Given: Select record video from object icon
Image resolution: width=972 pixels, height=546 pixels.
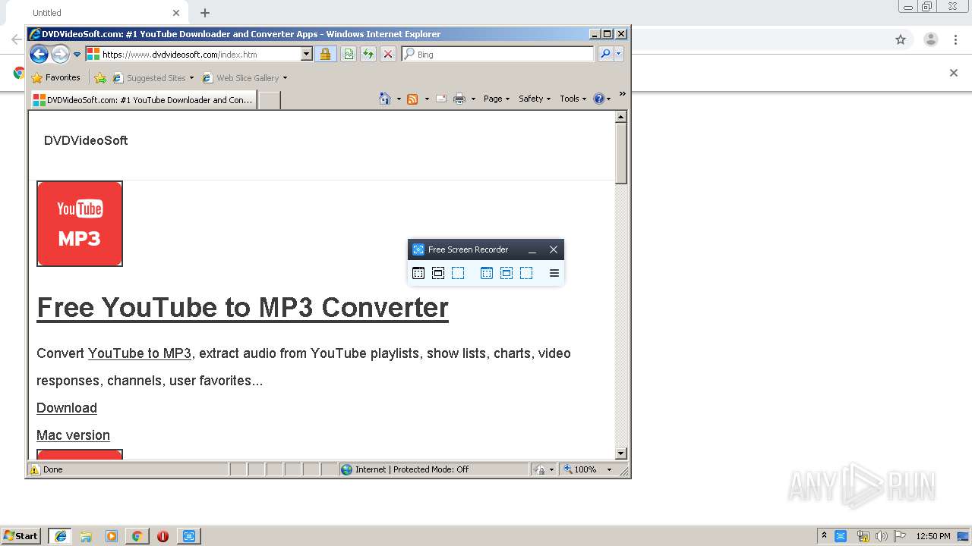Looking at the screenshot, I should tap(507, 273).
